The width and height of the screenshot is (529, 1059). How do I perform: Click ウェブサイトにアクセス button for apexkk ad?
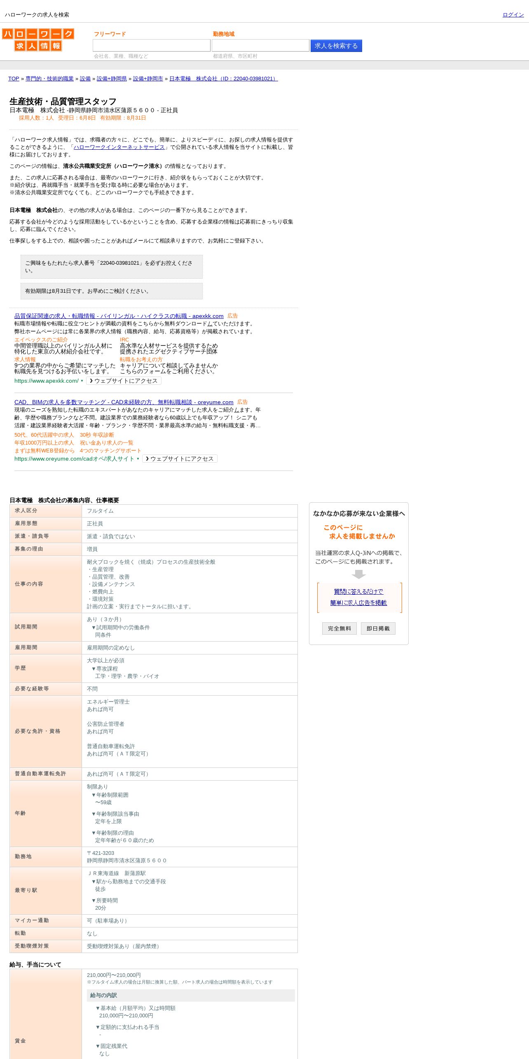(x=124, y=381)
